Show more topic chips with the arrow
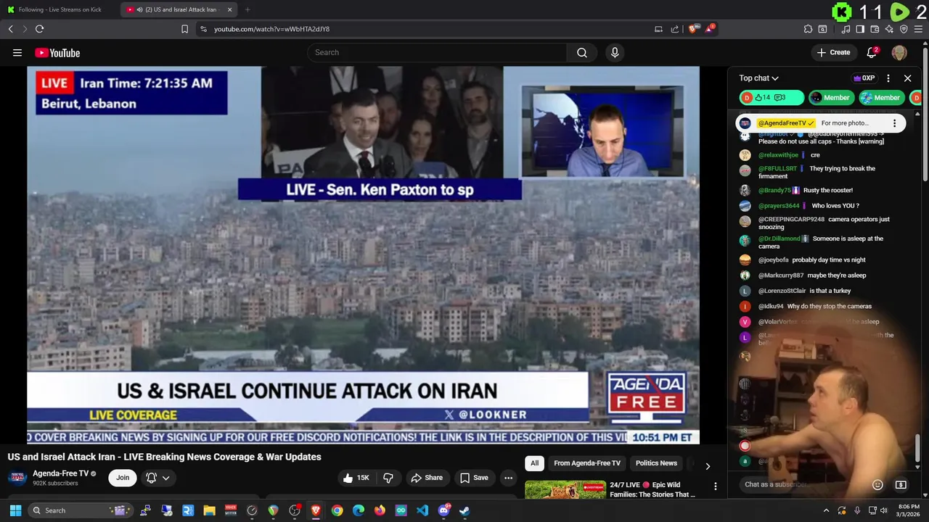929x522 pixels. tap(708, 466)
